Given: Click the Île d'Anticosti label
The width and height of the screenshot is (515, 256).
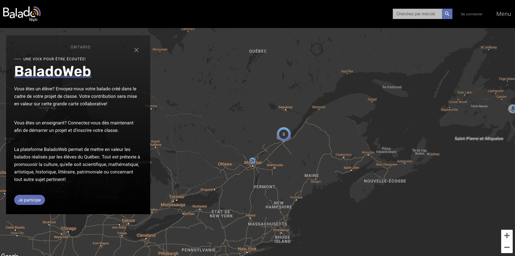Looking at the screenshot, I should 392,87.
